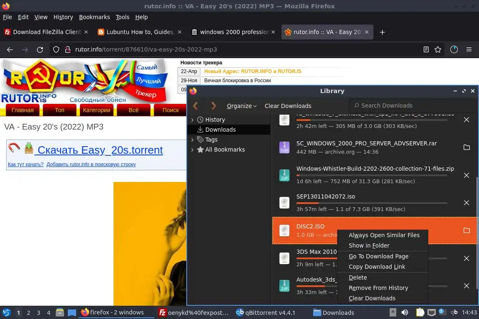Open the Edit menu

[x=23, y=17]
